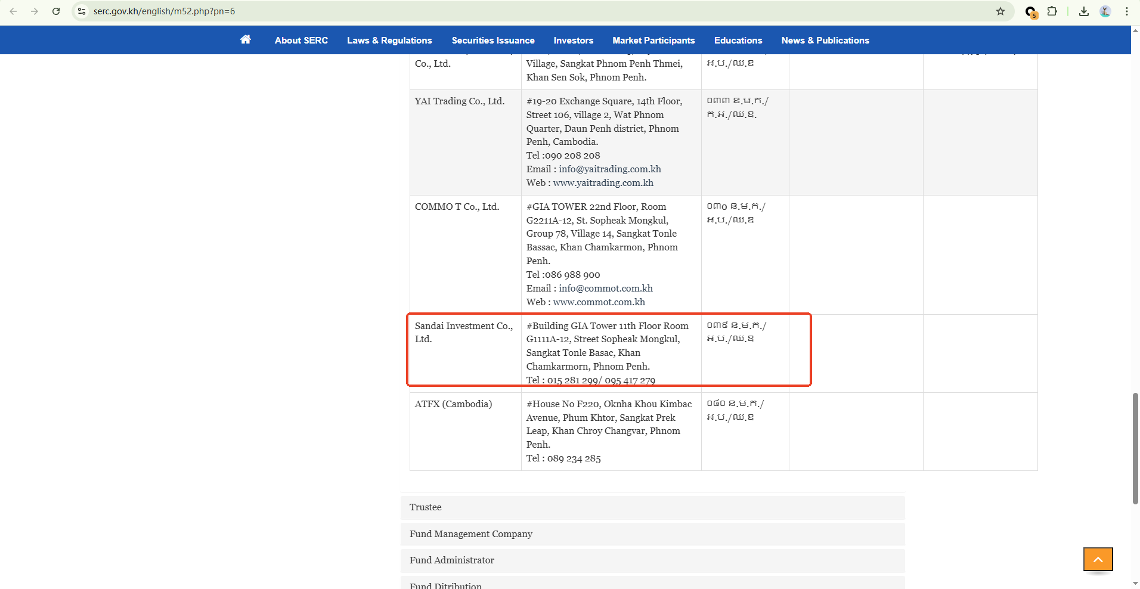Viewport: 1140px width, 589px height.
Task: Click the browser forward arrow
Action: 35,11
